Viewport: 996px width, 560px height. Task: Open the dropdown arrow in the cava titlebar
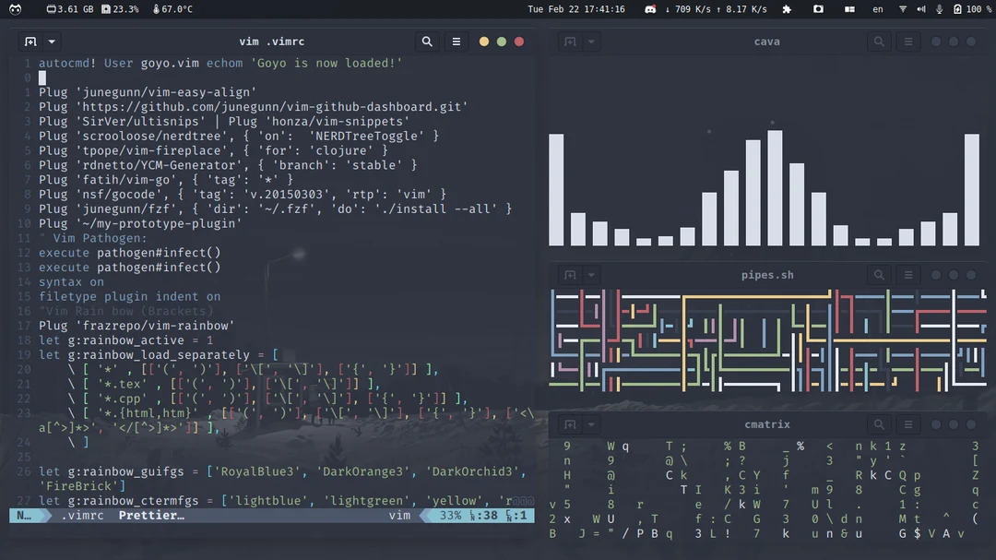[x=590, y=42]
